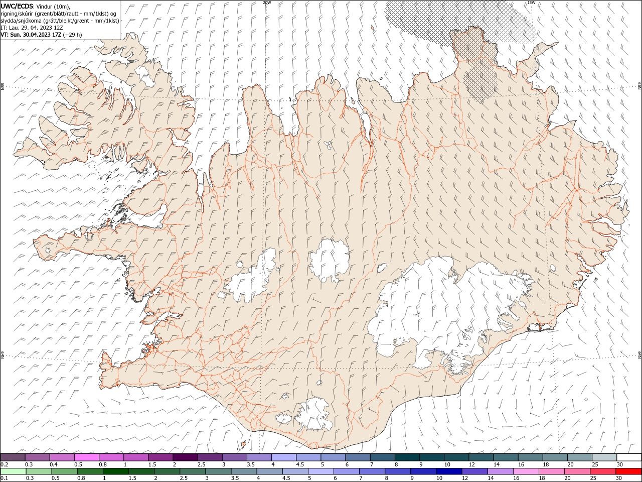Click the 4 grey-blue swatch, lower legend row
This screenshot has height=482, width=642.
(269, 471)
